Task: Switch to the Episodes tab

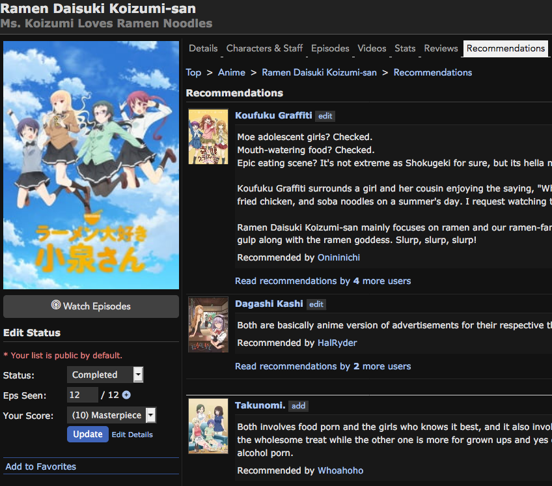Action: (330, 48)
